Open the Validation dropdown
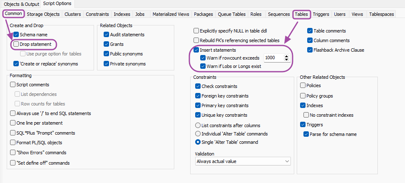 point(243,161)
